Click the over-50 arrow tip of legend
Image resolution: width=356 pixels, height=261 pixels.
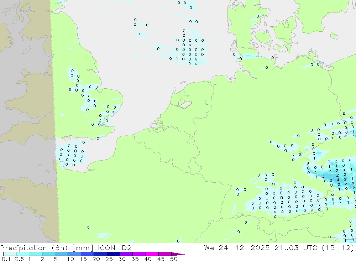click(178, 254)
